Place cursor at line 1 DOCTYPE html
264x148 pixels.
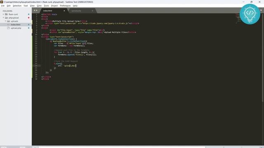[x=49, y=14]
